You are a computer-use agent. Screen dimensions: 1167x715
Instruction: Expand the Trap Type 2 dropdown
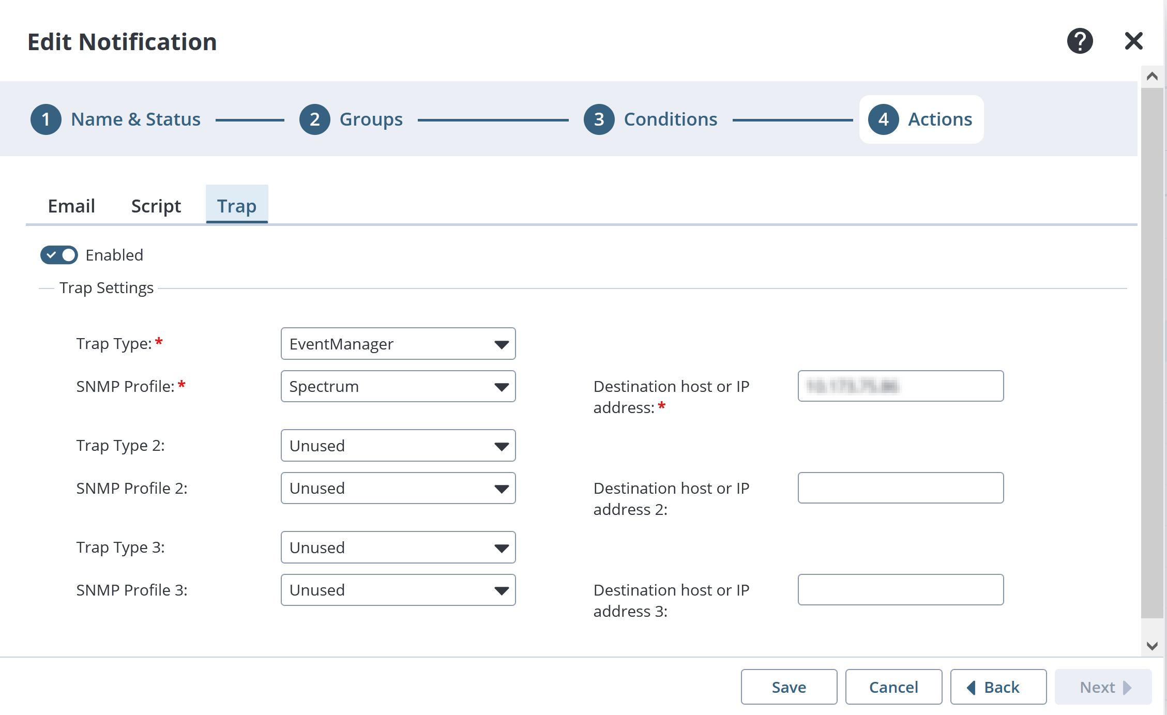click(x=398, y=446)
